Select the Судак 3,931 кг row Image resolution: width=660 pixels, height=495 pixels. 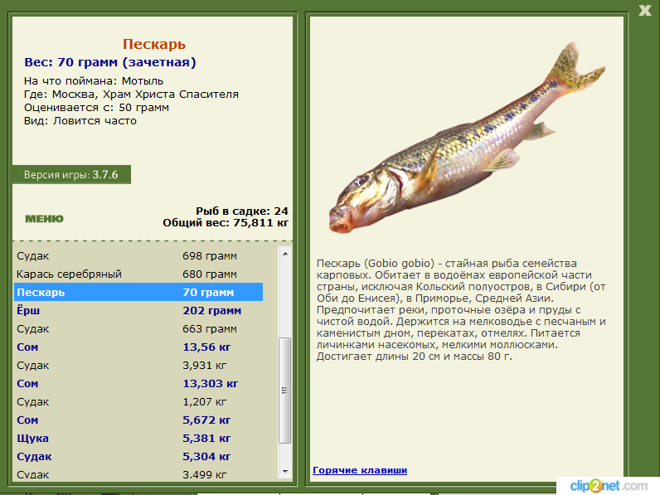(138, 366)
